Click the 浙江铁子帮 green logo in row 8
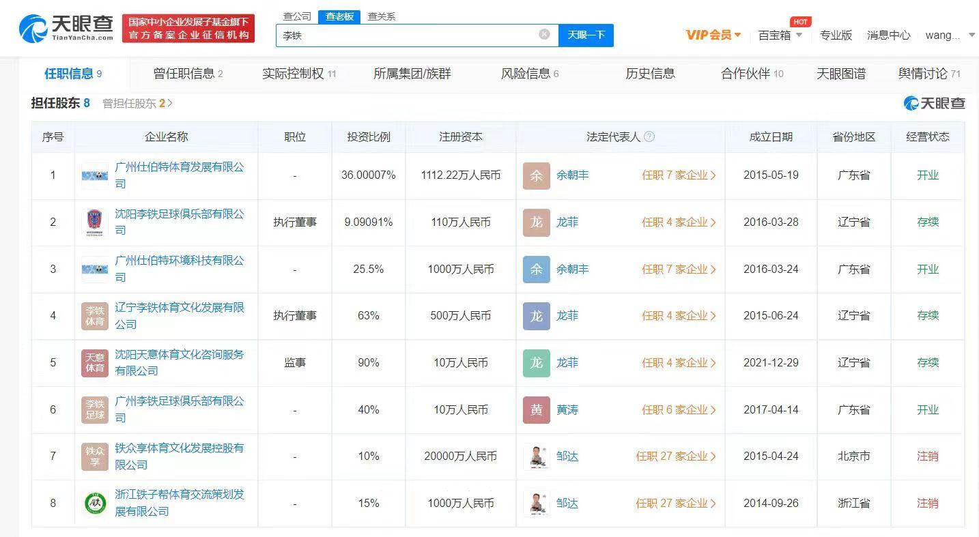 tap(95, 504)
